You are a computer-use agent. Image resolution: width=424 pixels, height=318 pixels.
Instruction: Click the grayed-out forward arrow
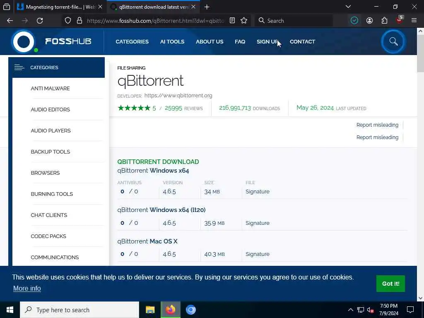25,21
